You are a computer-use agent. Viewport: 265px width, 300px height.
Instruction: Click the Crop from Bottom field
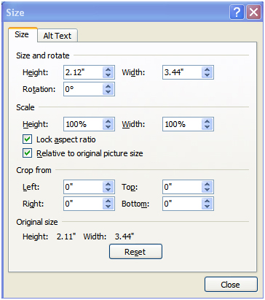pos(182,204)
